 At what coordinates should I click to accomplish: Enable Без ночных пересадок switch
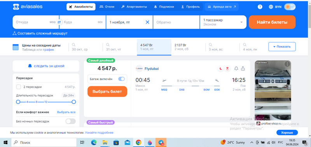pyautogui.click(x=71, y=121)
